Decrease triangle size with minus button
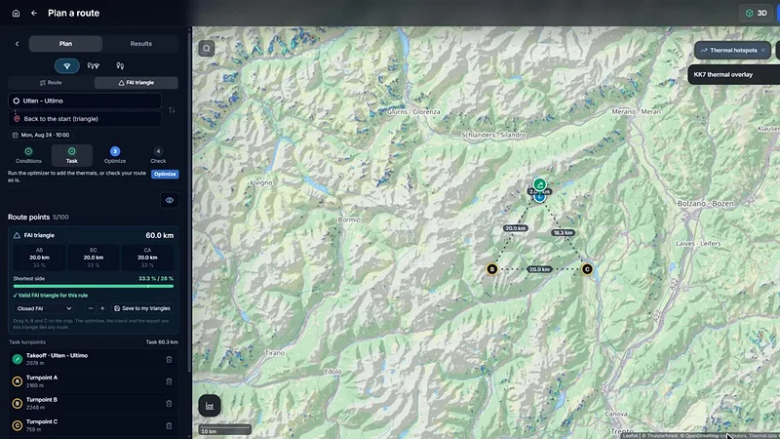780x439 pixels. [x=90, y=308]
